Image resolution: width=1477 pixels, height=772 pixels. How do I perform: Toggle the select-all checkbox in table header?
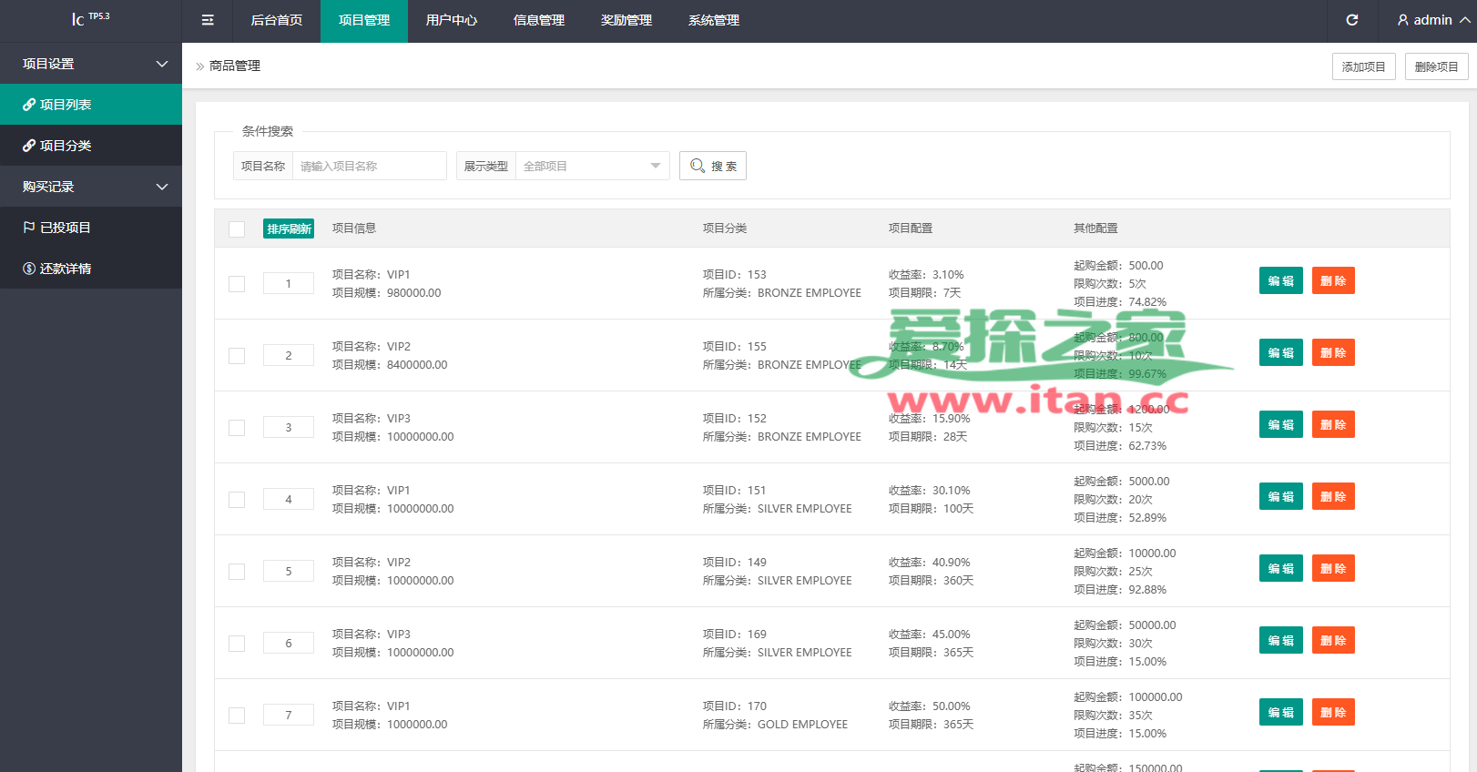point(237,229)
